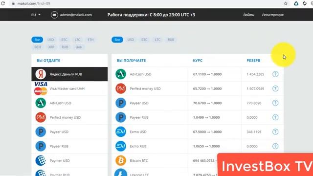Image resolution: width=313 pixels, height=176 pixels.
Task: Choose Paymer USD in the give list
Action: [69, 161]
